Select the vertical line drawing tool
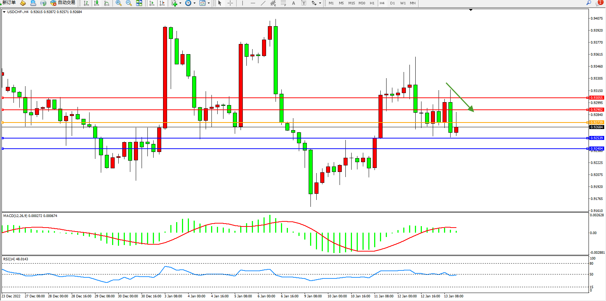The height and width of the screenshot is (301, 606). coord(242,3)
